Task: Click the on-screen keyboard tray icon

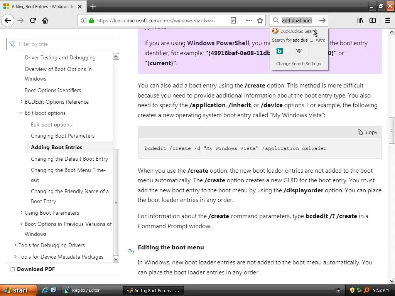Action: (338, 291)
